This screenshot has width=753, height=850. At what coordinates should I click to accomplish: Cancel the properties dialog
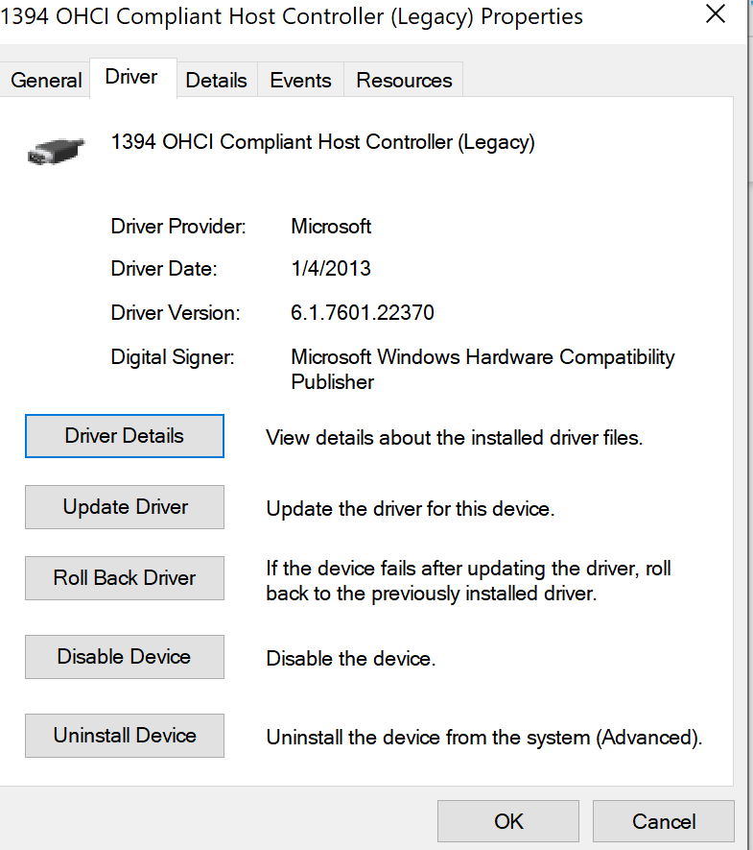pyautogui.click(x=664, y=821)
